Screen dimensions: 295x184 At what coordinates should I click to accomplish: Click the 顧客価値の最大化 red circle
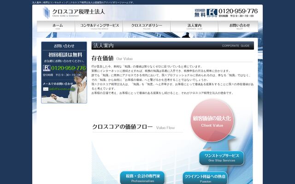point(212,120)
